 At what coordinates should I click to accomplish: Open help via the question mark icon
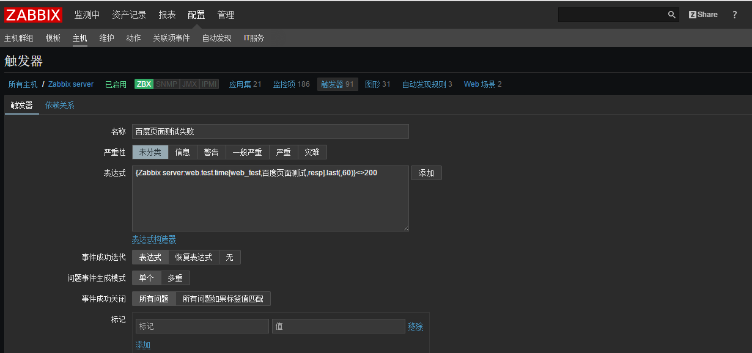point(734,14)
